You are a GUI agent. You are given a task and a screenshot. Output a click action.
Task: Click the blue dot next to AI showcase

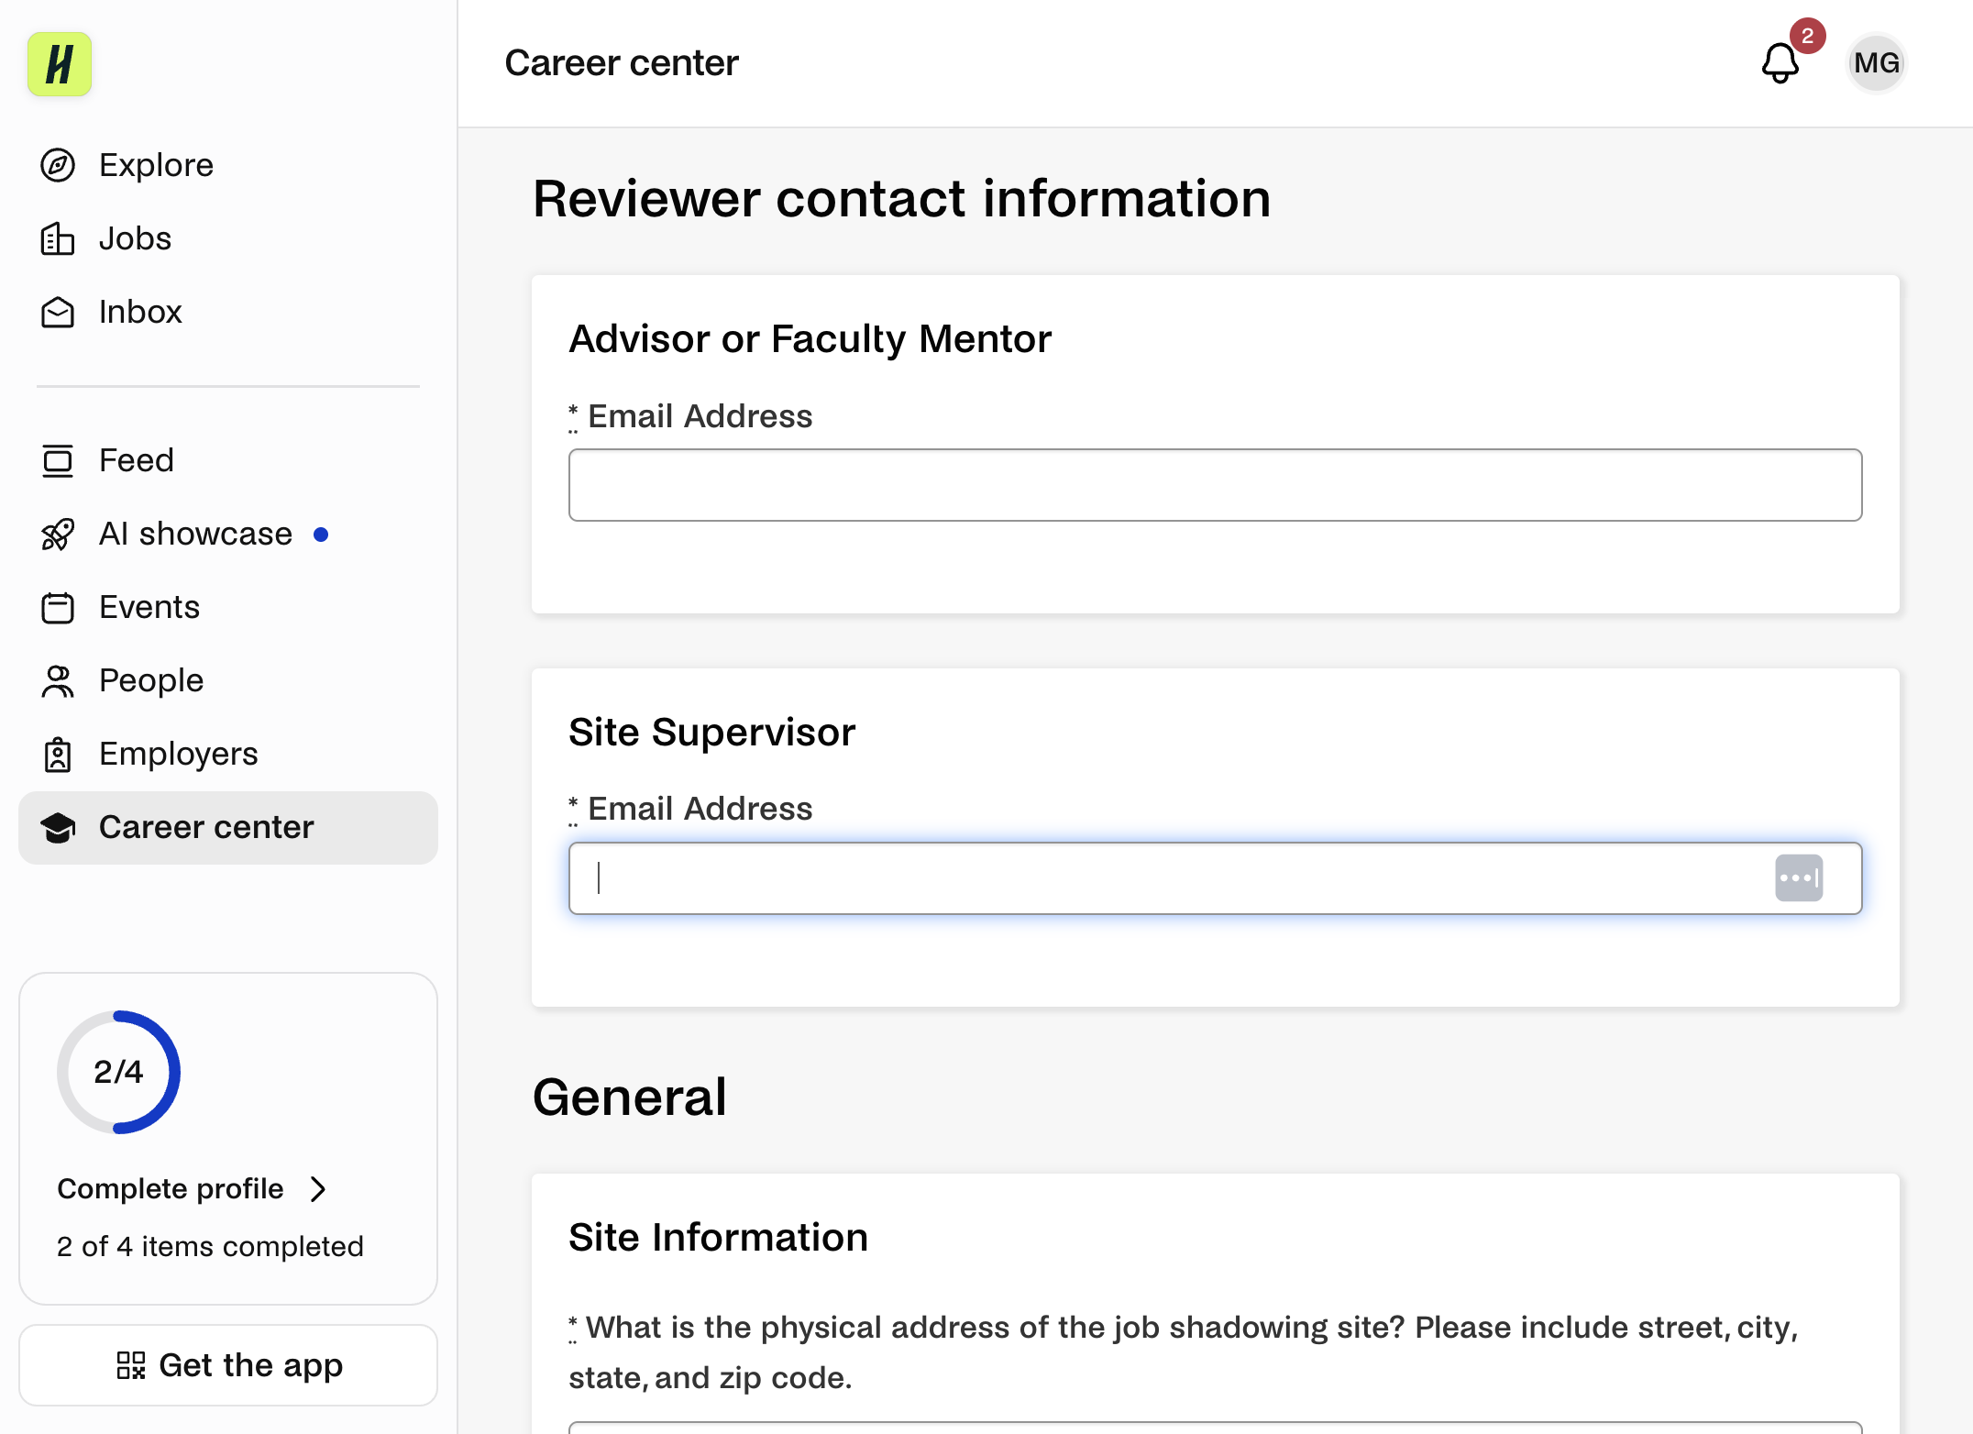[x=321, y=535]
